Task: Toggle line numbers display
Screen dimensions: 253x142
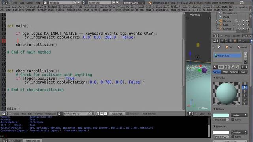Action: 98,114
